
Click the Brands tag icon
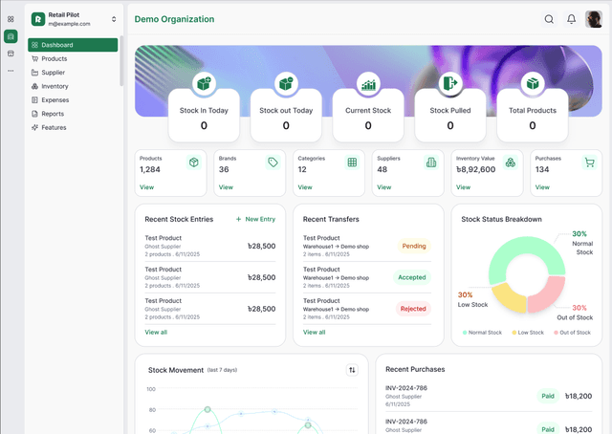(x=273, y=163)
